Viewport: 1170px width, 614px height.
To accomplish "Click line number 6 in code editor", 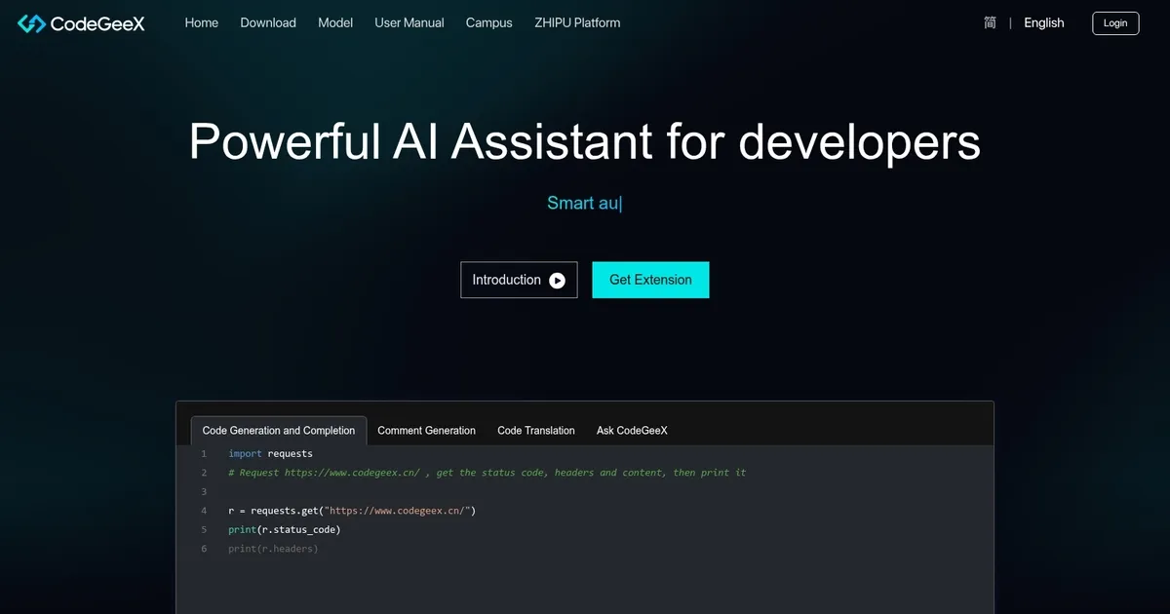I will tap(204, 549).
